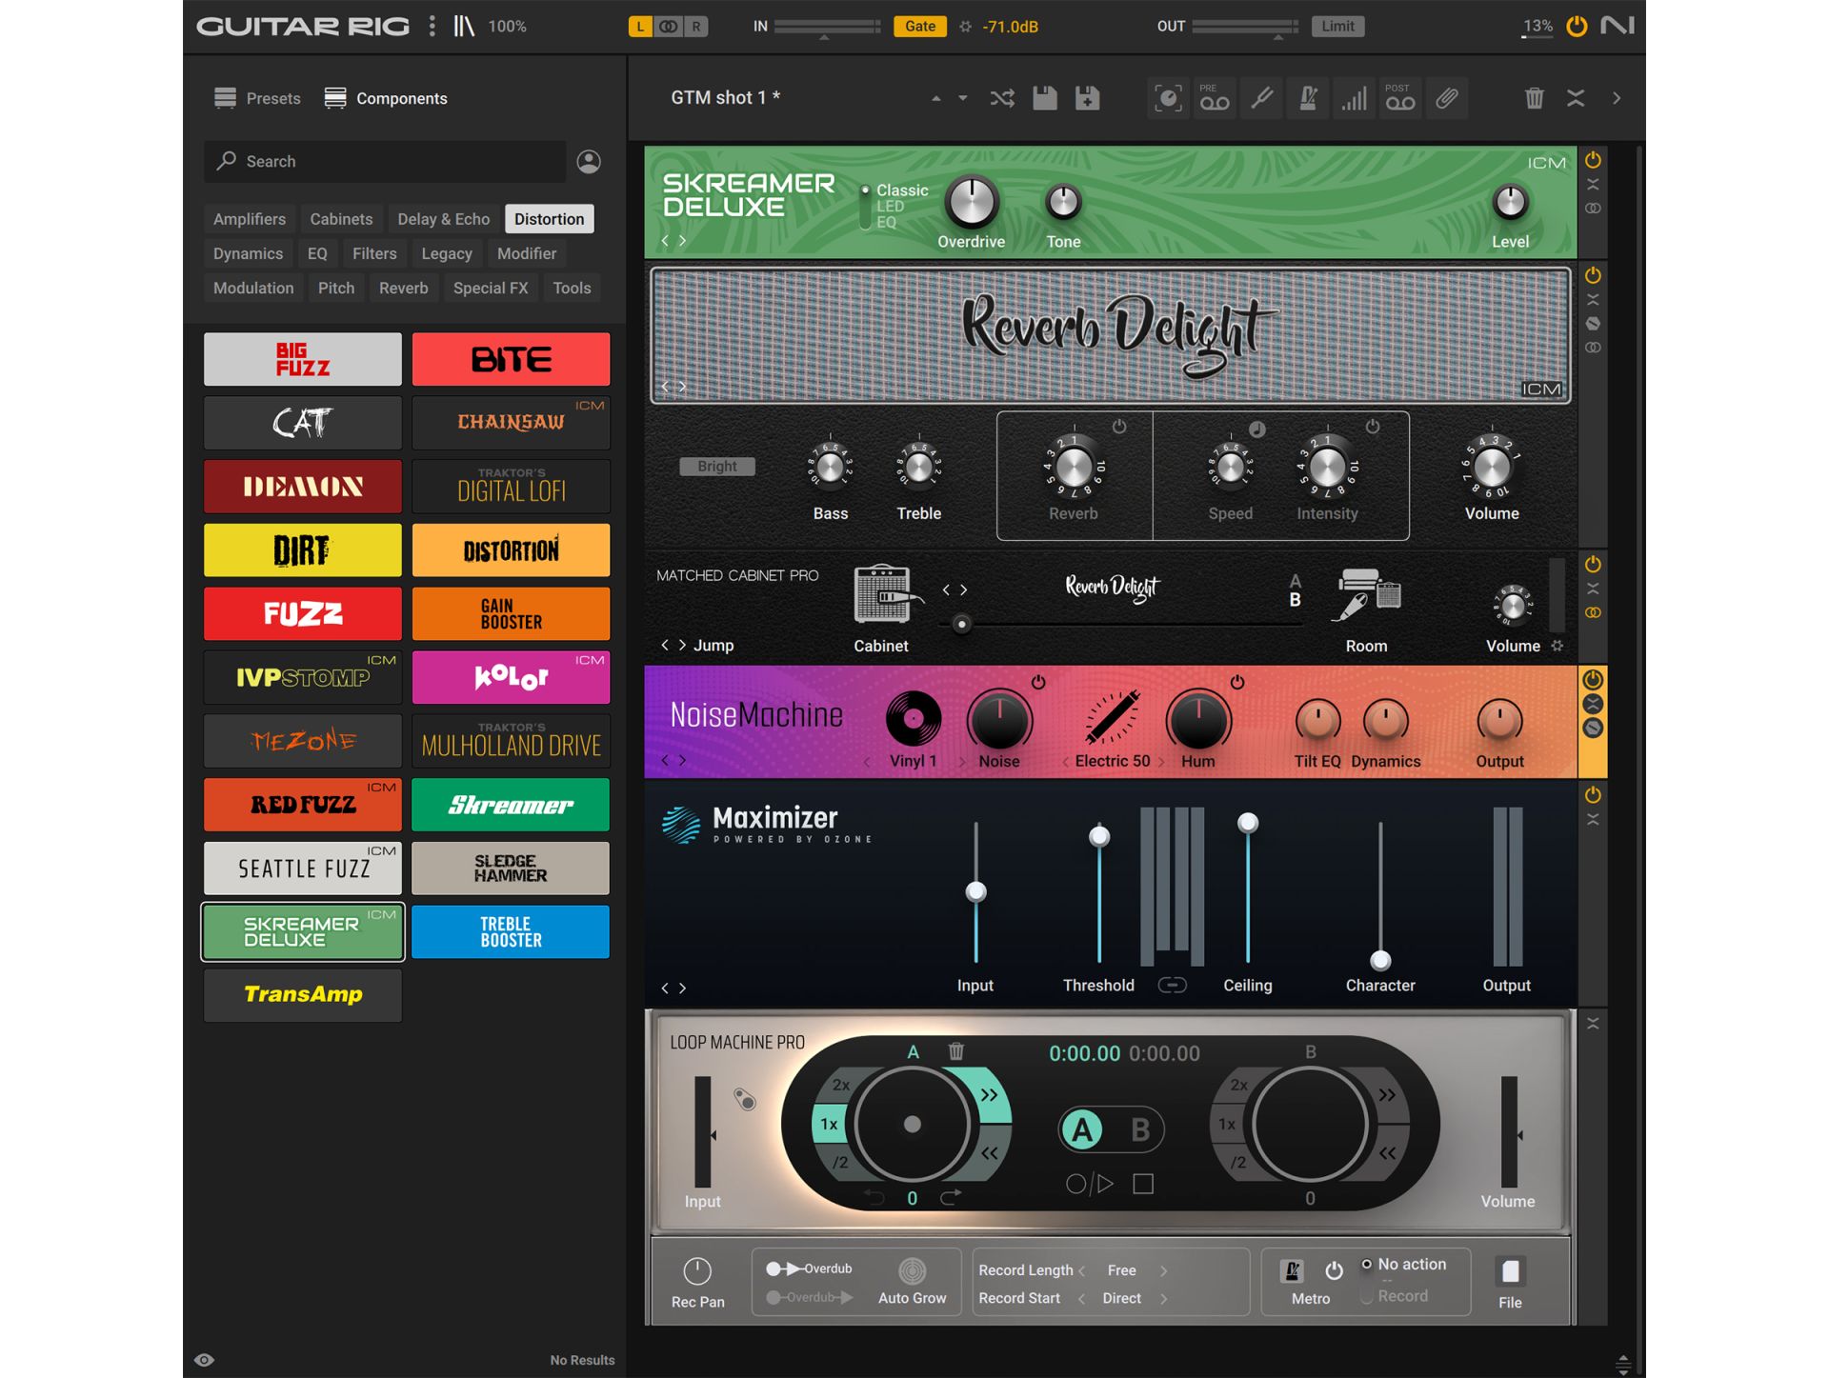This screenshot has height=1378, width=1829.
Task: Select loop B in Loop Machine
Action: pos(1139,1130)
